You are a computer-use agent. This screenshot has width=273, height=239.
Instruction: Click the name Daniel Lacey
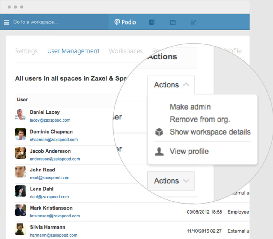45,112
